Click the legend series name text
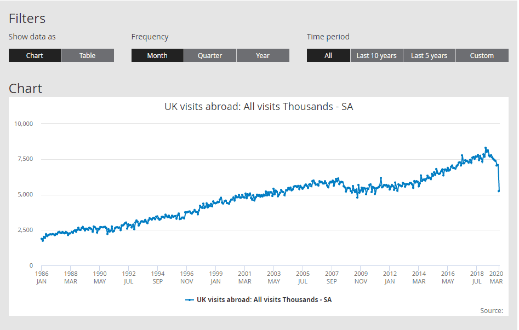 (x=264, y=300)
